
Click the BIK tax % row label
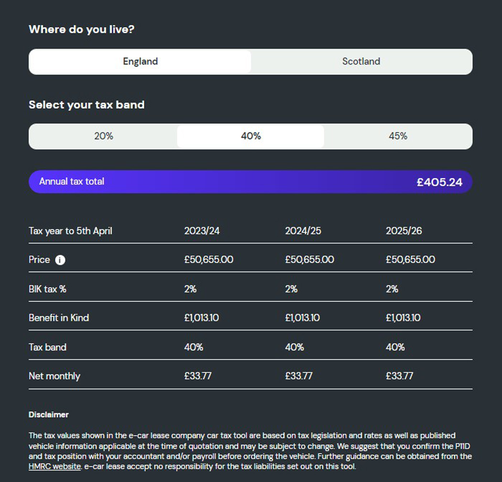click(x=47, y=289)
